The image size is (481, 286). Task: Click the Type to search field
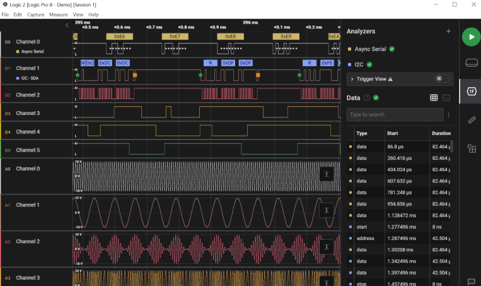pyautogui.click(x=395, y=115)
